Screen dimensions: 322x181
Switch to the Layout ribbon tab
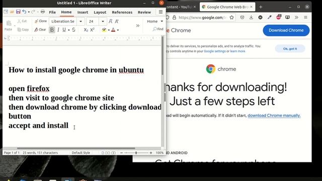(x=100, y=12)
